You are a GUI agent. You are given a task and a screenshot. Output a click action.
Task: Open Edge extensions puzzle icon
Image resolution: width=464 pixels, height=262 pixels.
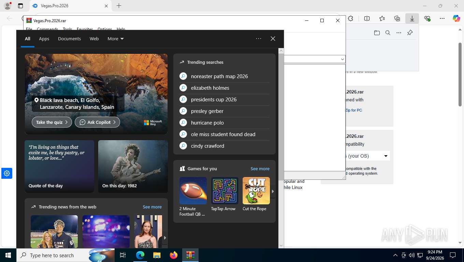point(350,18)
